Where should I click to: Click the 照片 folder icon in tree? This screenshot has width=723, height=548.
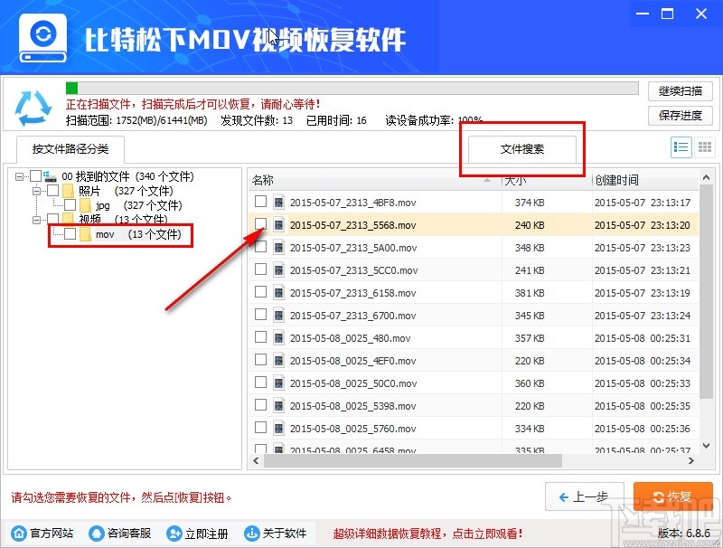69,191
